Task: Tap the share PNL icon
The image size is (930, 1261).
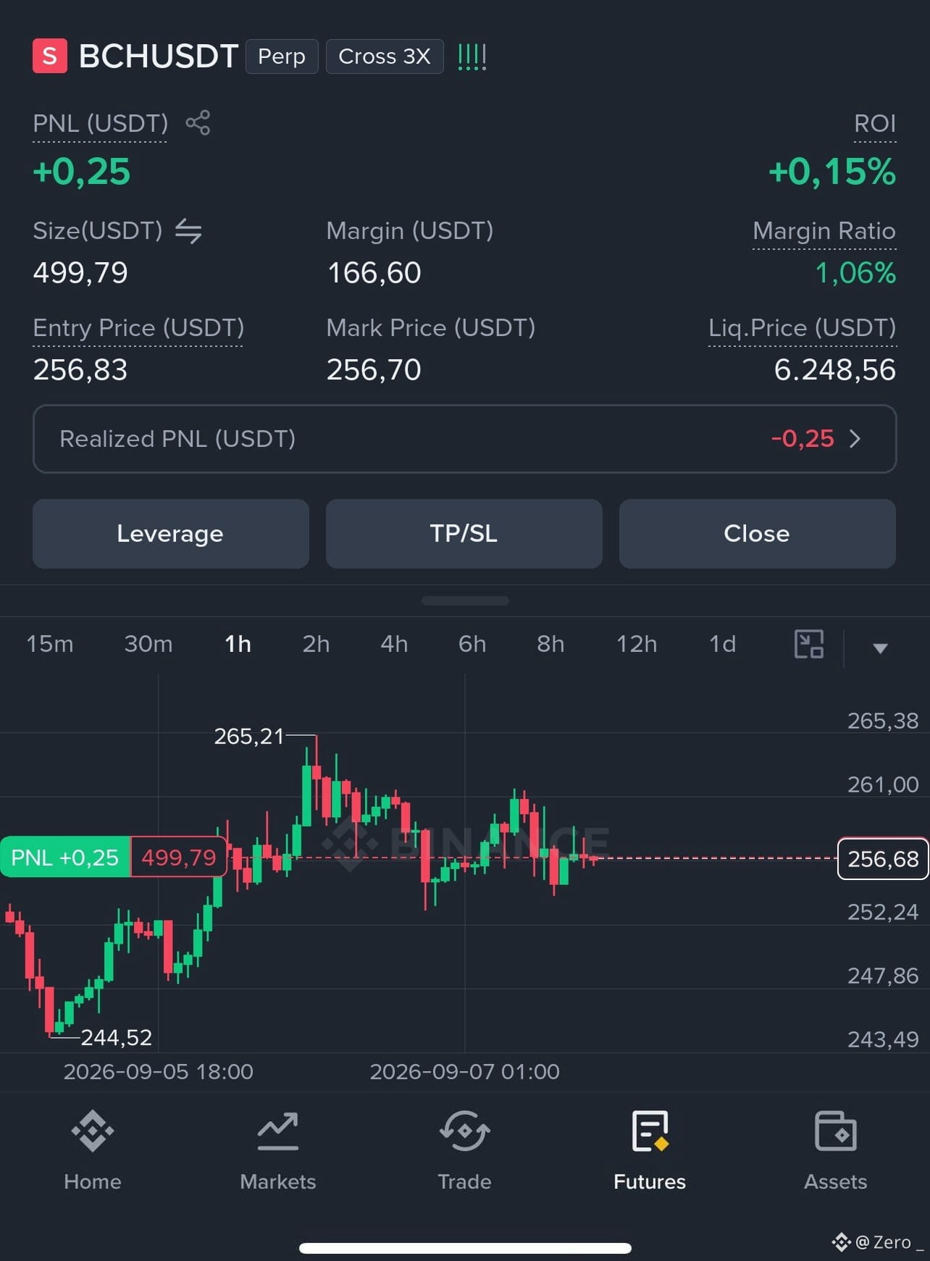Action: [198, 122]
